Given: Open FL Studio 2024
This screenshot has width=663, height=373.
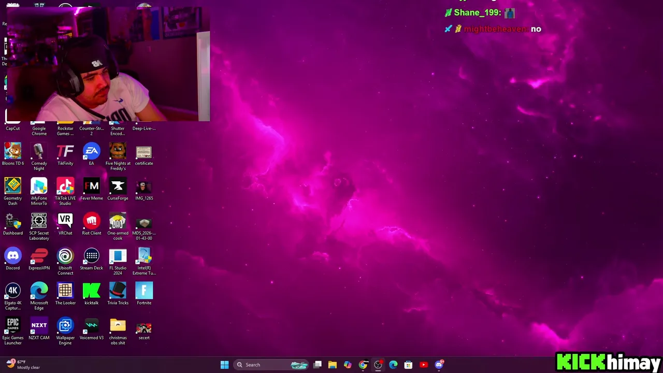Looking at the screenshot, I should pos(118,262).
